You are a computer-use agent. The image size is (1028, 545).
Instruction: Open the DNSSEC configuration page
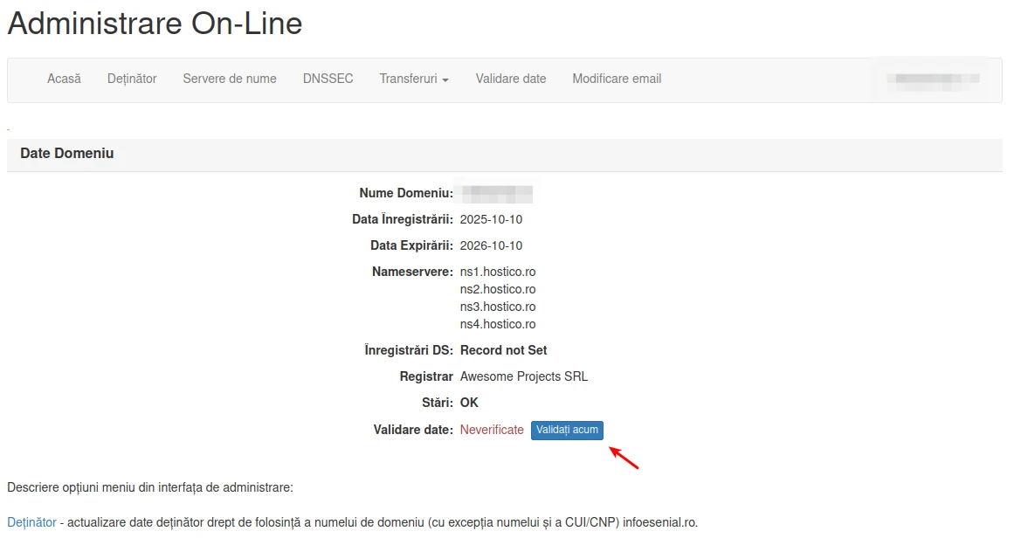tap(328, 79)
